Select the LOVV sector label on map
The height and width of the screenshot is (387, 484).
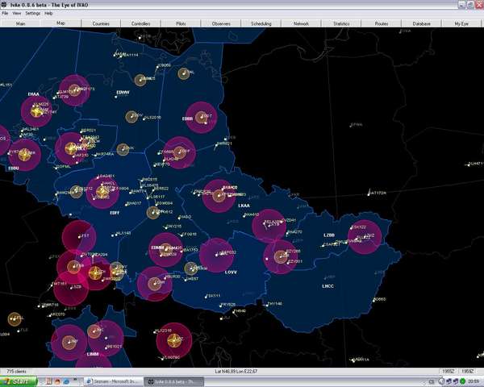point(231,273)
